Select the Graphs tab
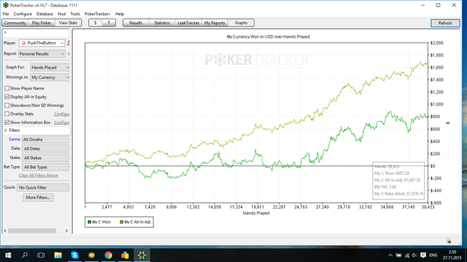The image size is (467, 262). 241,23
